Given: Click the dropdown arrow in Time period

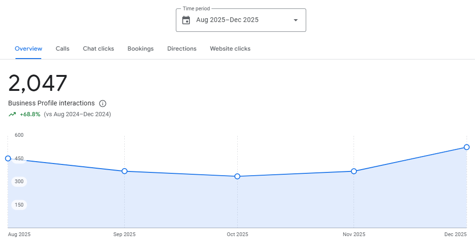Looking at the screenshot, I should [x=296, y=20].
